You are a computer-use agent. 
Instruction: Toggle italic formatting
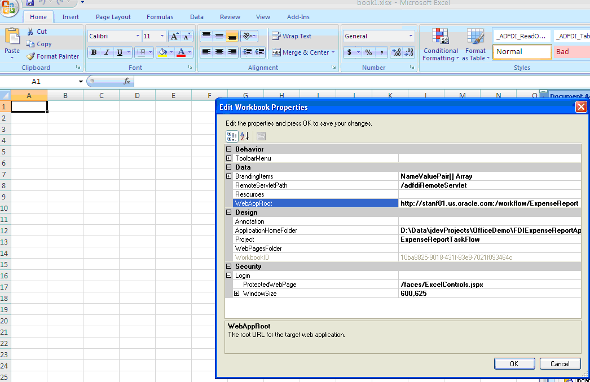[x=107, y=52]
